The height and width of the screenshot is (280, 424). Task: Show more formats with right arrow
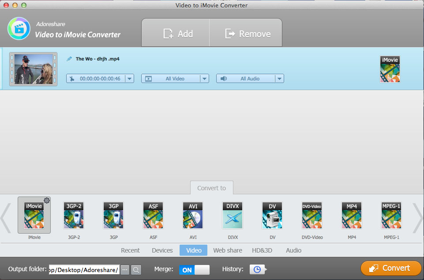tap(418, 218)
